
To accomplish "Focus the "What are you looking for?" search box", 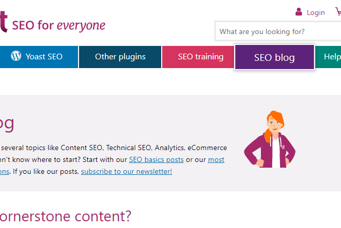I will point(278,31).
